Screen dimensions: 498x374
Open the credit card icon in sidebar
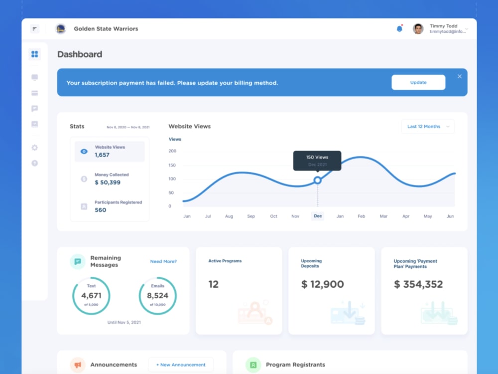(35, 93)
